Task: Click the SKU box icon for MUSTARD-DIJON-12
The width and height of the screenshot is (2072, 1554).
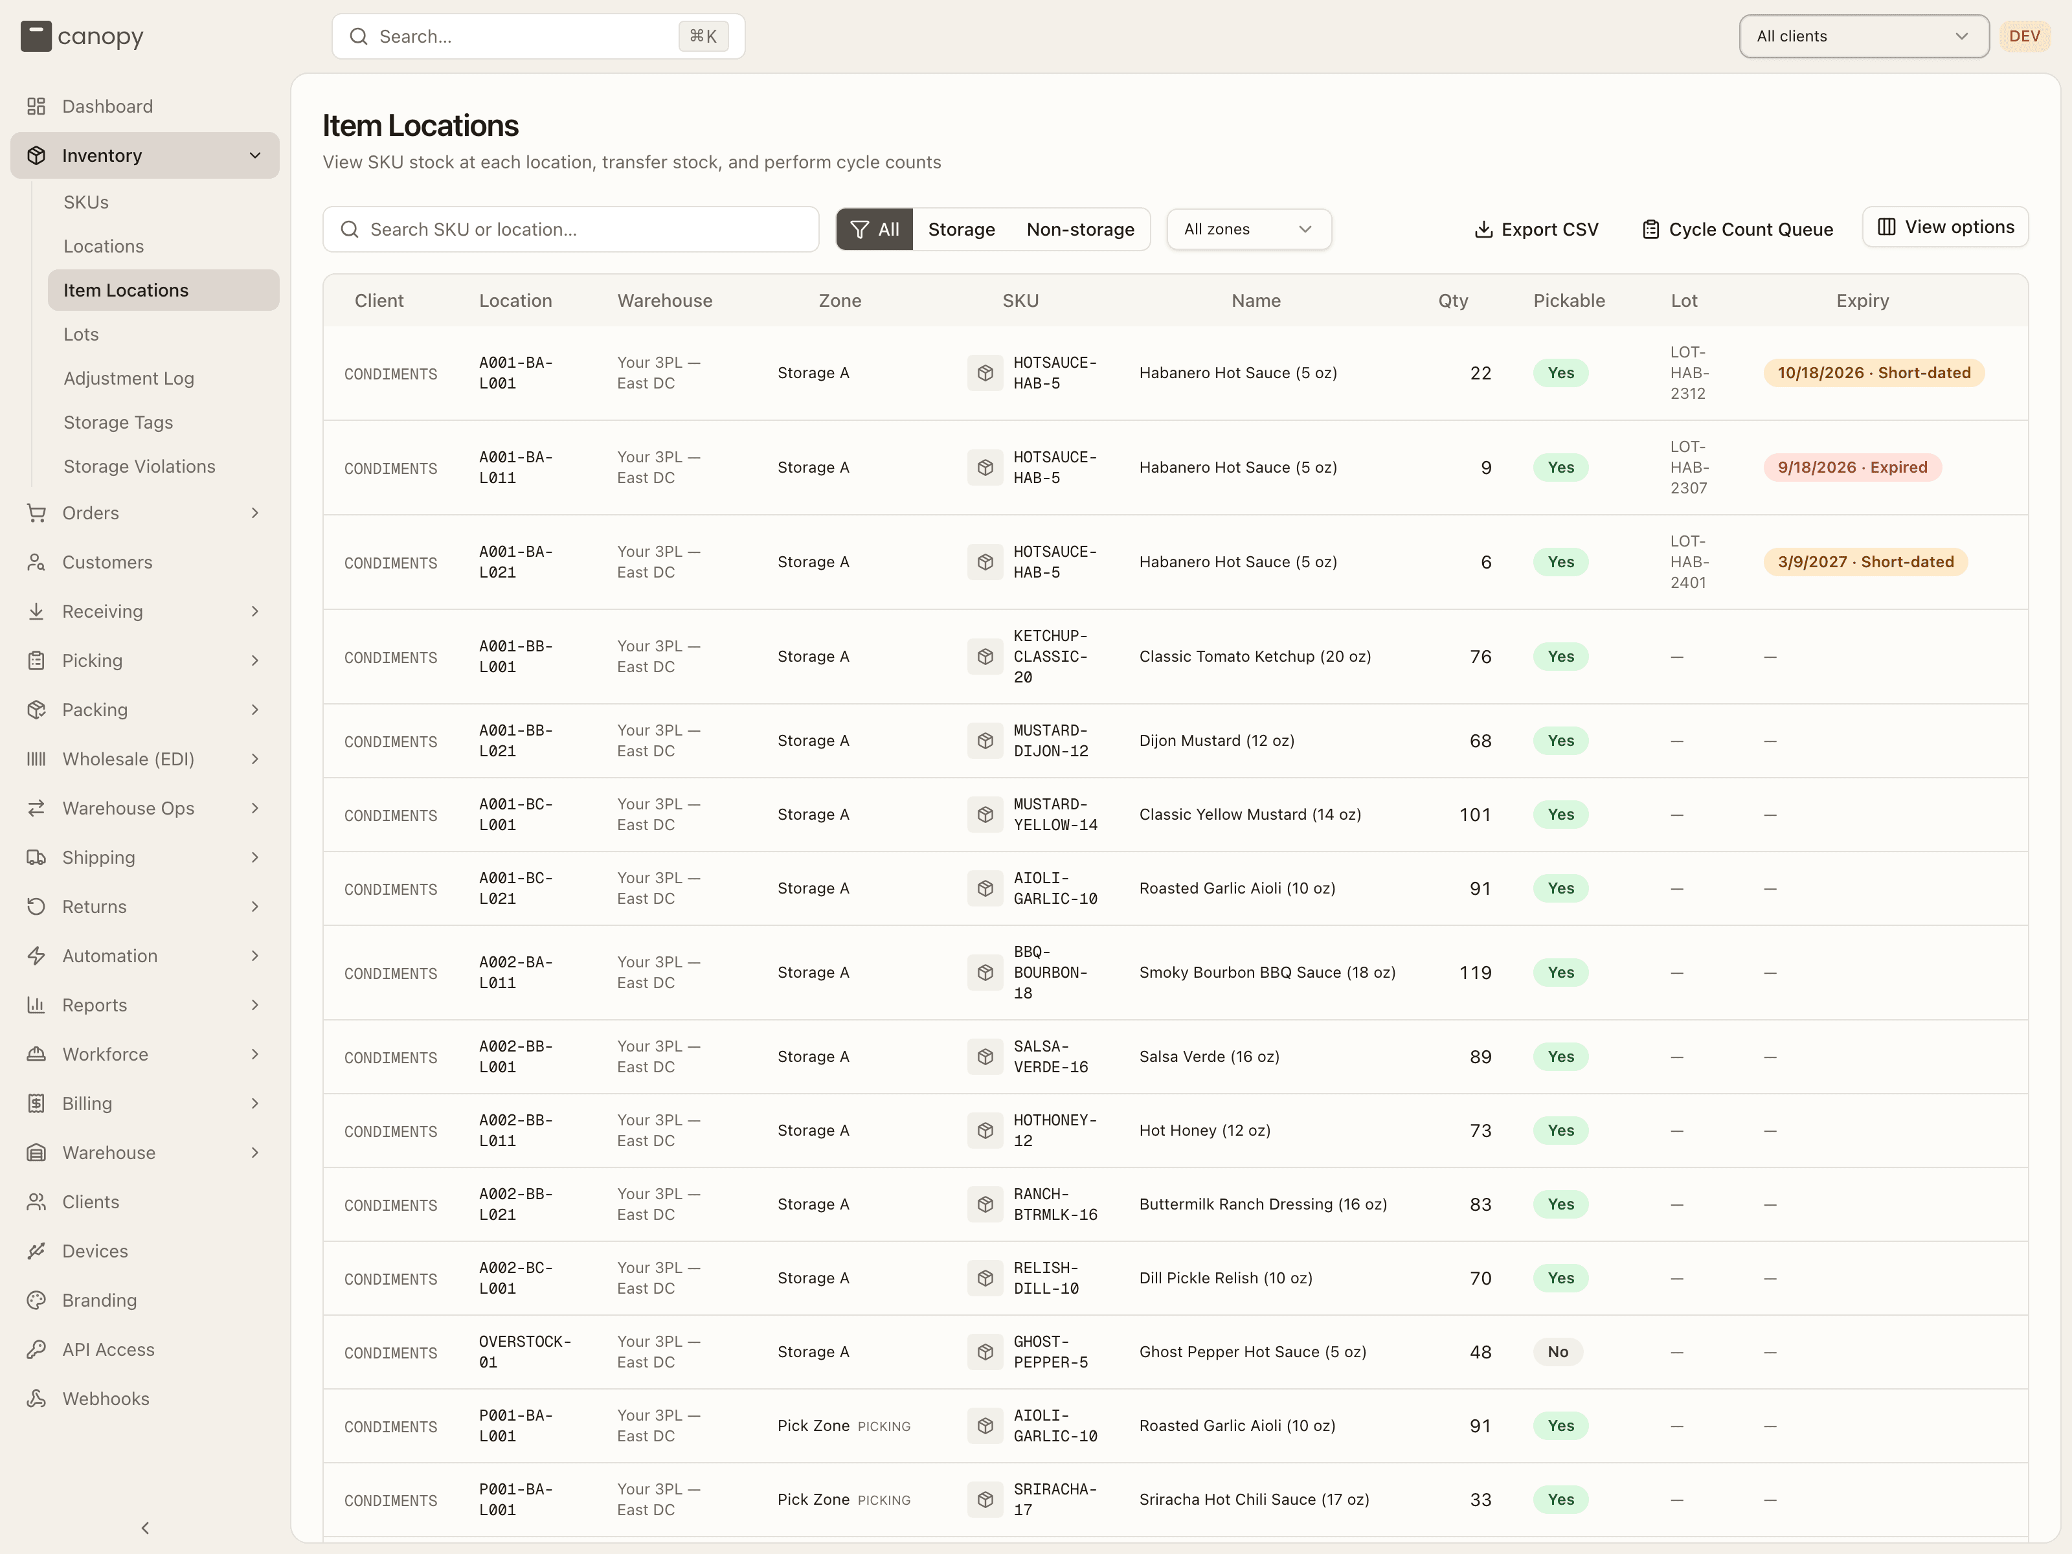Action: pos(984,741)
